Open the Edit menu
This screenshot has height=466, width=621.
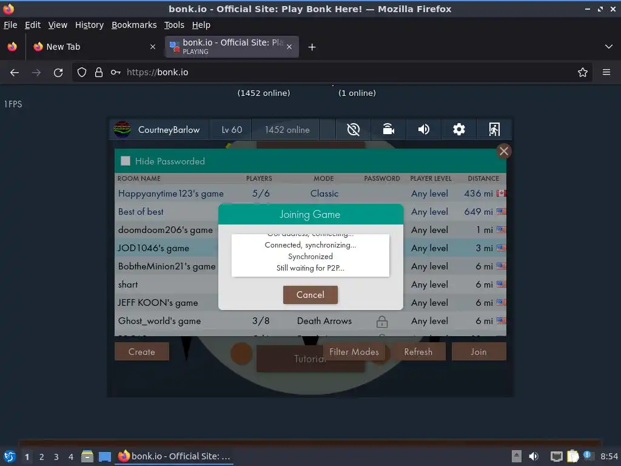click(33, 25)
